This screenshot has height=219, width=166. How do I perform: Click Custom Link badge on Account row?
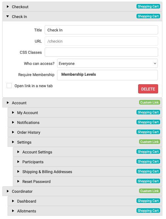(x=149, y=102)
